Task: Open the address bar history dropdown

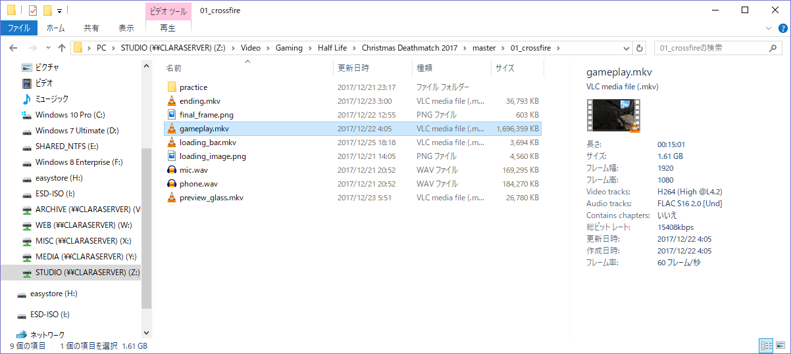Action: (x=625, y=48)
